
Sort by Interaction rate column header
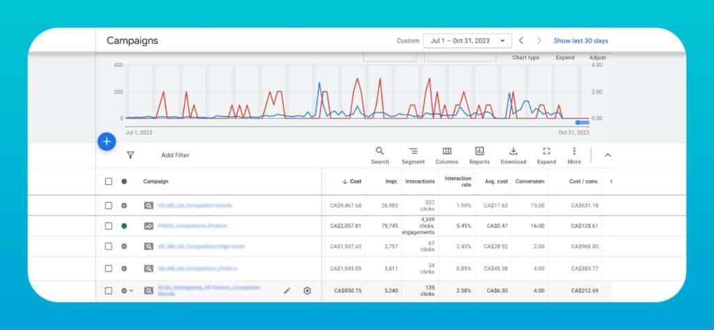(457, 181)
